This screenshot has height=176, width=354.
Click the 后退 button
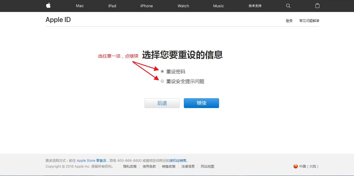coord(162,103)
